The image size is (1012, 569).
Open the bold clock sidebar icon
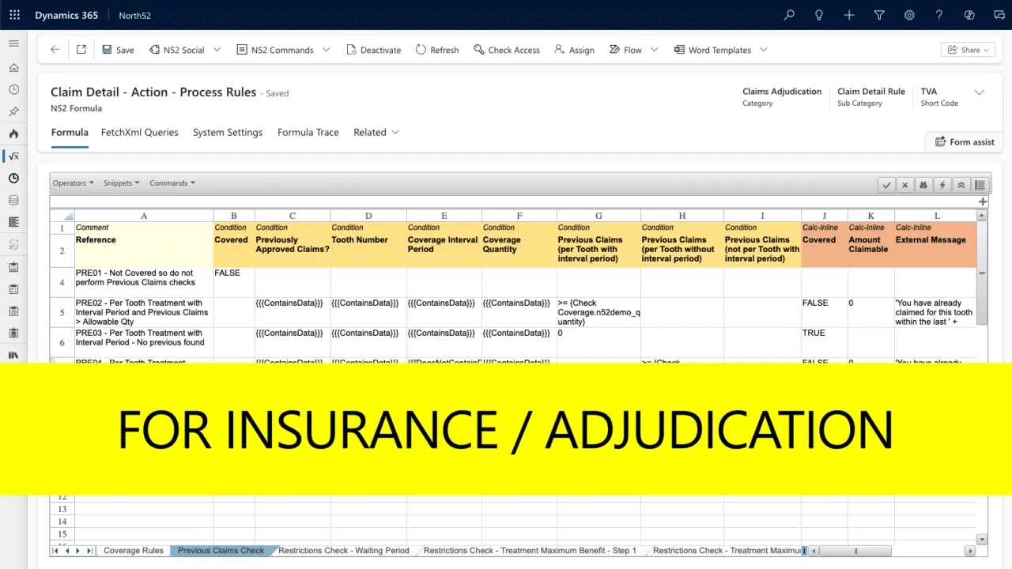(x=13, y=179)
